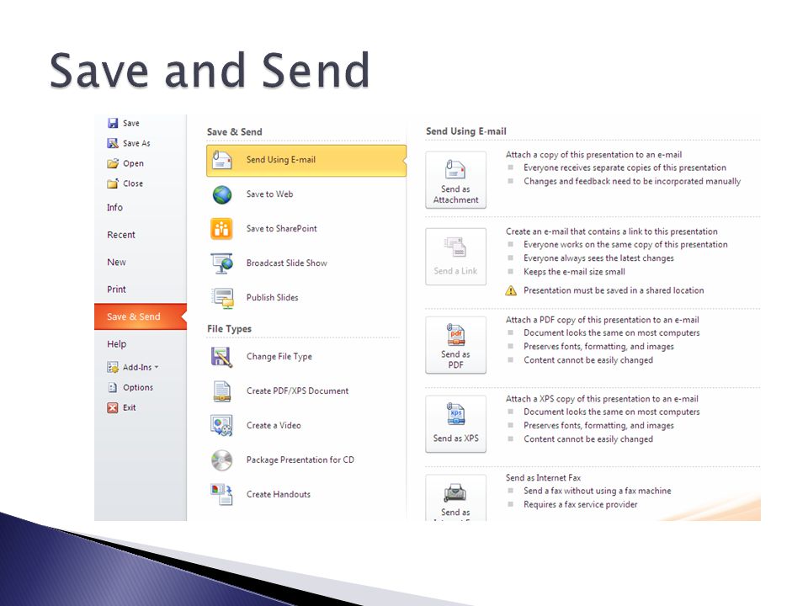Click the Save menu label
808x606 pixels.
point(131,123)
